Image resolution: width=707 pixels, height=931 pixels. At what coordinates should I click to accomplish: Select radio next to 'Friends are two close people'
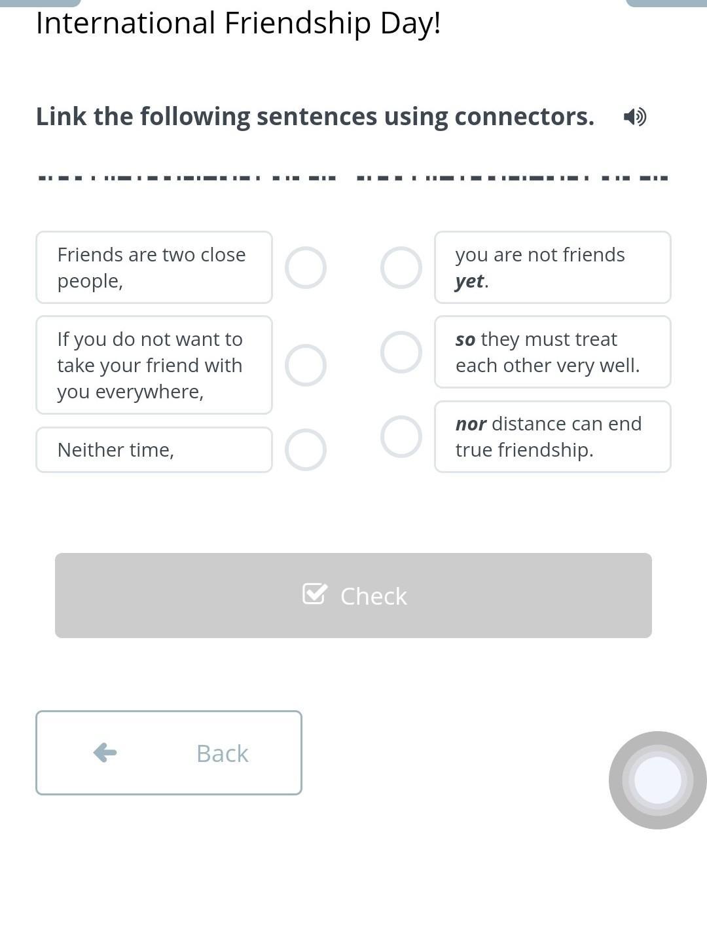coord(306,268)
